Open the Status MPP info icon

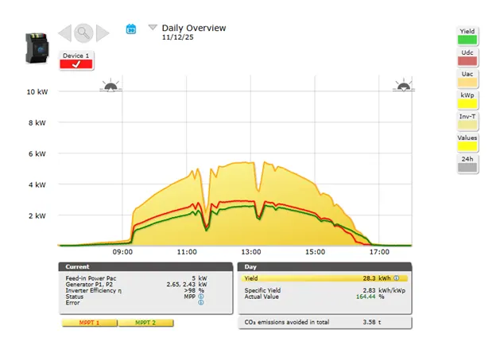click(201, 297)
